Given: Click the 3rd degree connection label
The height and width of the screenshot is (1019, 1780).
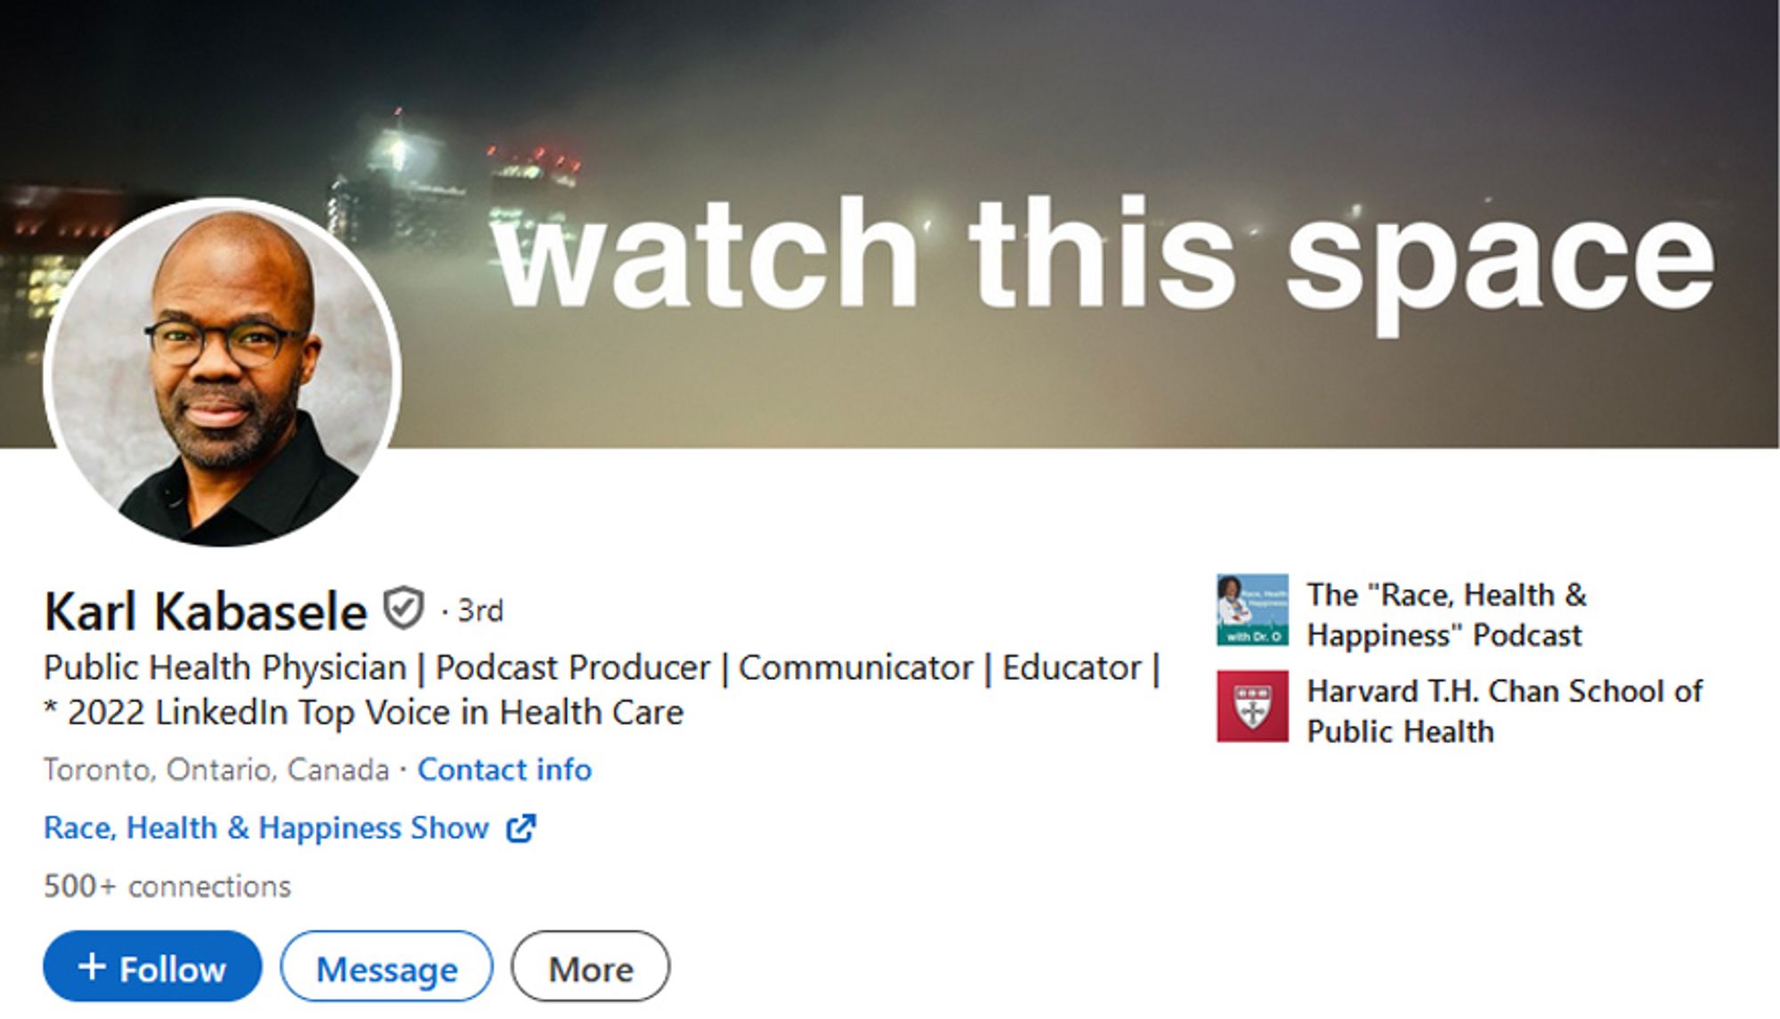Looking at the screenshot, I should pyautogui.click(x=480, y=611).
